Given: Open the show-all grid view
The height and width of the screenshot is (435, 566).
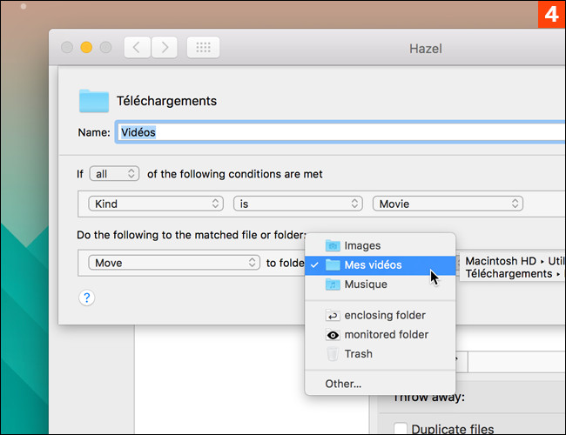Looking at the screenshot, I should point(202,47).
